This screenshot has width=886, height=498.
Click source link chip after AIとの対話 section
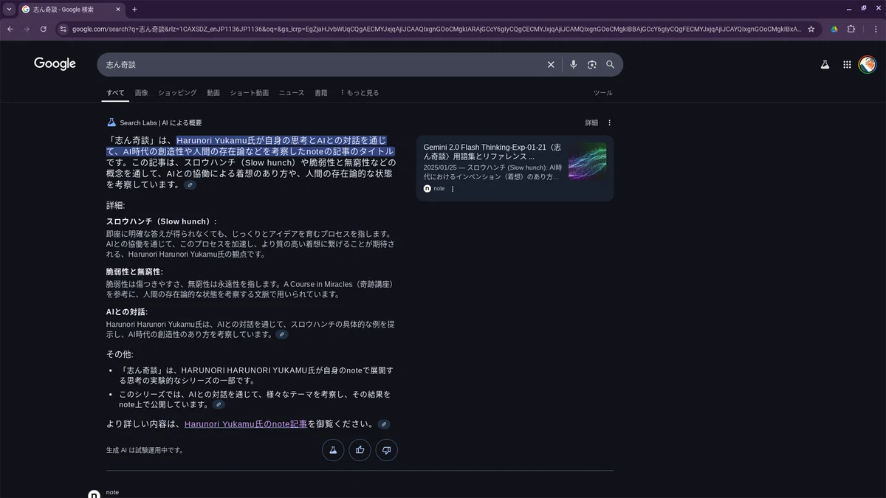pyautogui.click(x=281, y=334)
